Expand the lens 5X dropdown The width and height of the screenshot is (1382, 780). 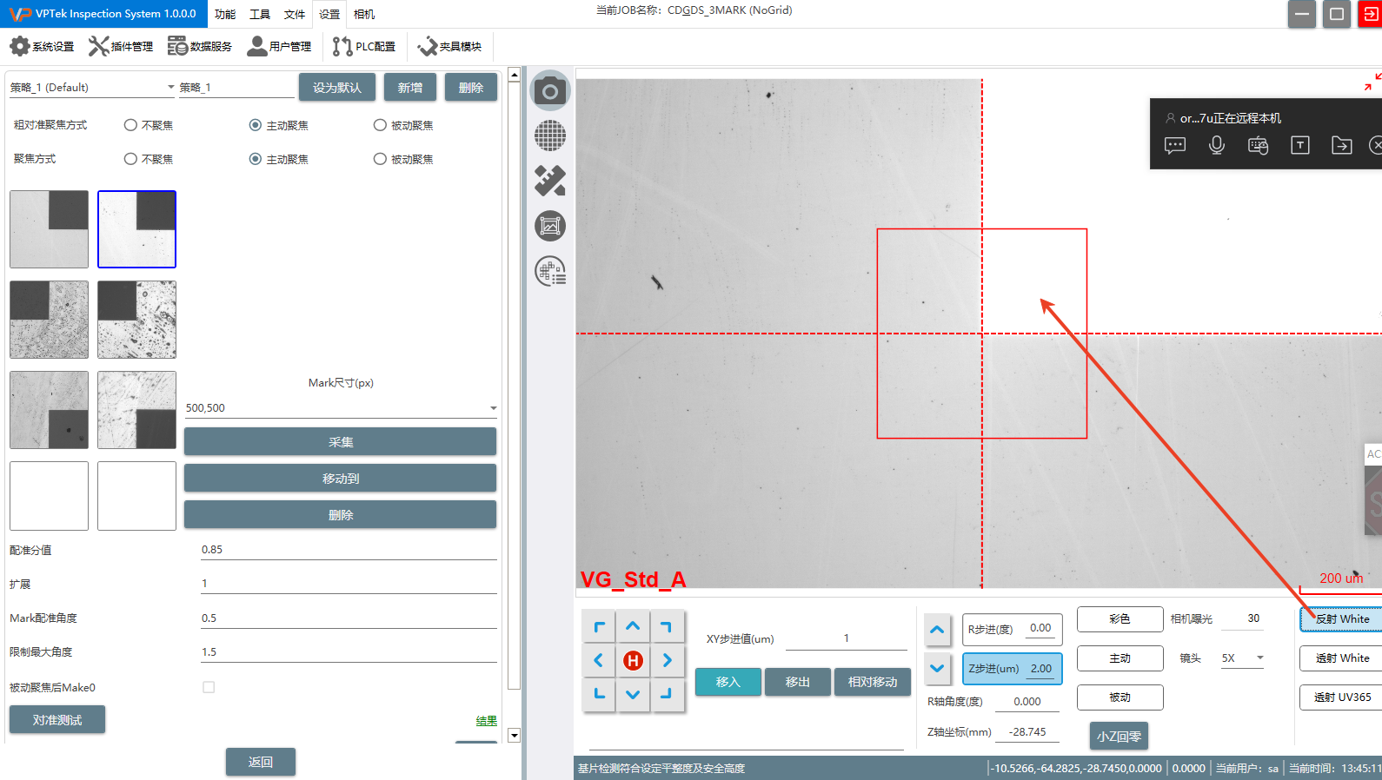[1259, 658]
